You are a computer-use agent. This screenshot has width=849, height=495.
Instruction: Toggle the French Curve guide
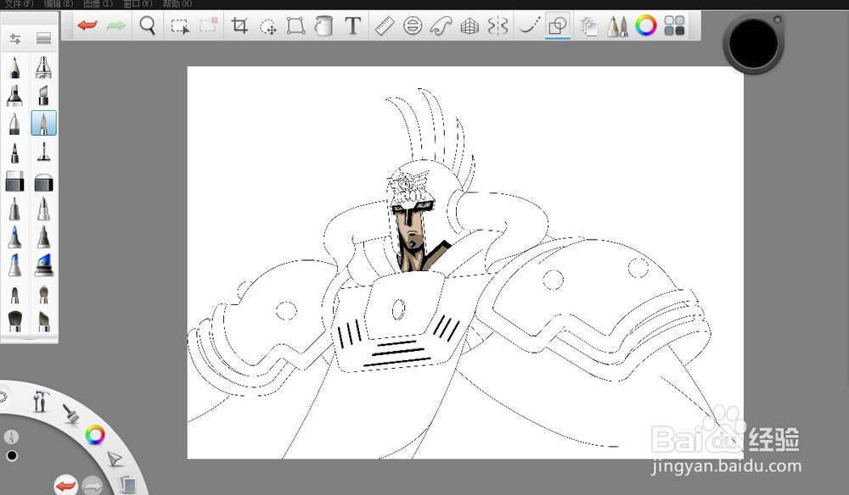(x=441, y=26)
